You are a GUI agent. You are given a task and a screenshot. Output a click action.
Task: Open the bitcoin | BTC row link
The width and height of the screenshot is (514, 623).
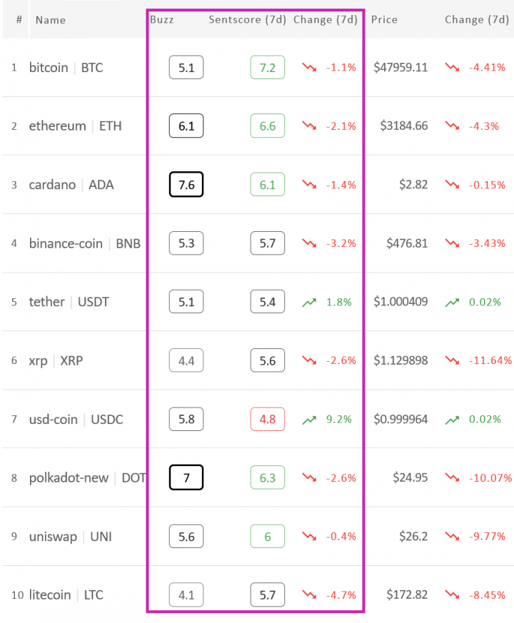pos(66,68)
